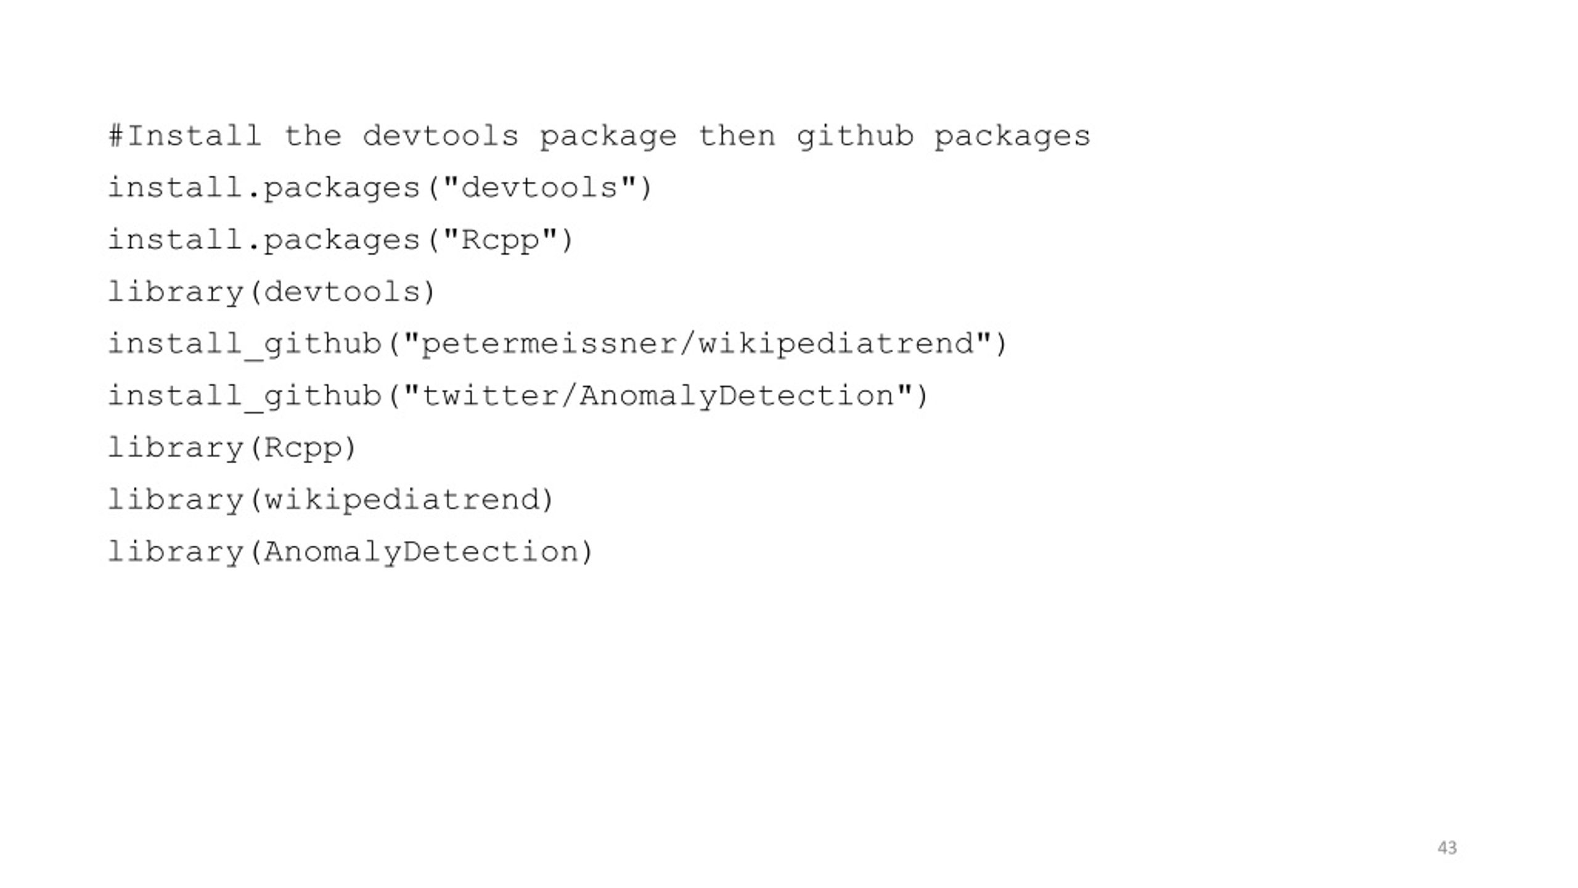The width and height of the screenshot is (1578, 888).
Task: Click the library(devtools) line
Action: (272, 292)
